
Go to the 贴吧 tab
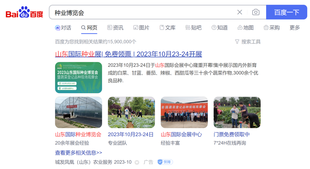(x=193, y=28)
